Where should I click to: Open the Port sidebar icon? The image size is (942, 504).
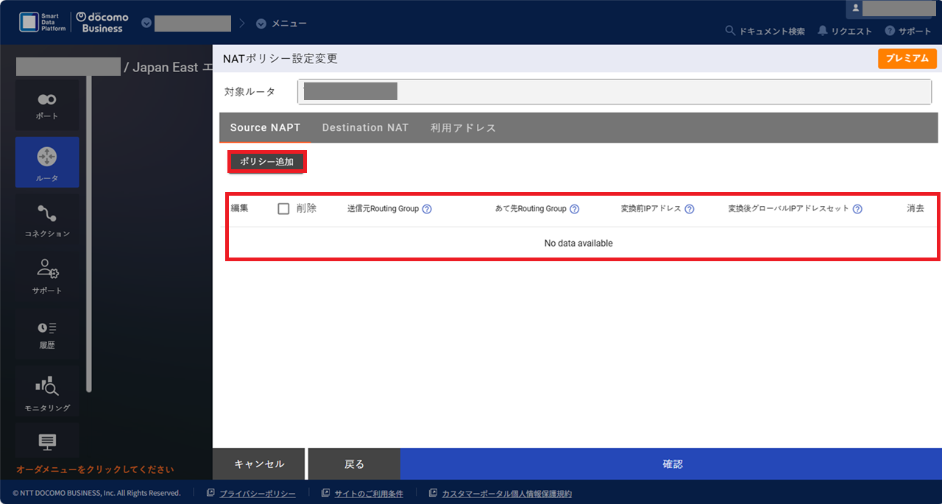point(47,105)
